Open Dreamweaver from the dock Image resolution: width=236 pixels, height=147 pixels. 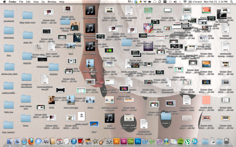point(131,141)
